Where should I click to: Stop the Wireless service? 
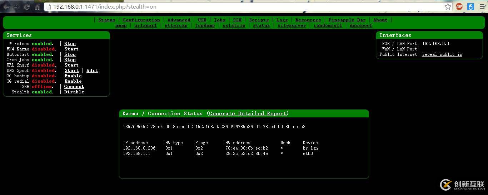pos(70,44)
